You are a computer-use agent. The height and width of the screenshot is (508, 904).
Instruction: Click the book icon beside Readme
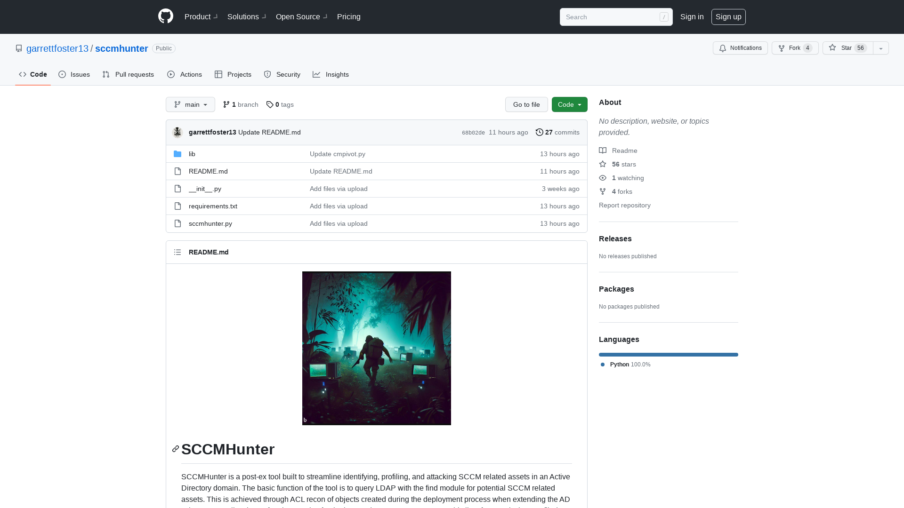(603, 151)
